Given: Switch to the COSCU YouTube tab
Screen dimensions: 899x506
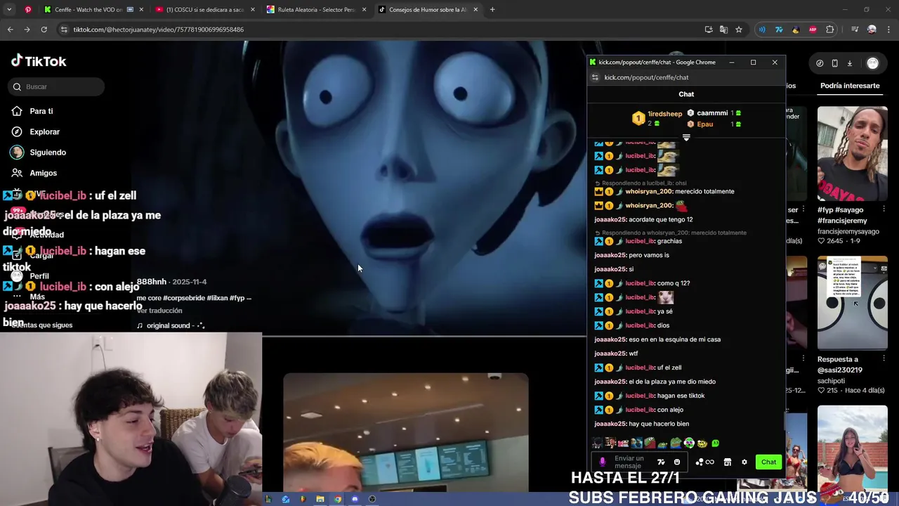Looking at the screenshot, I should pyautogui.click(x=204, y=10).
